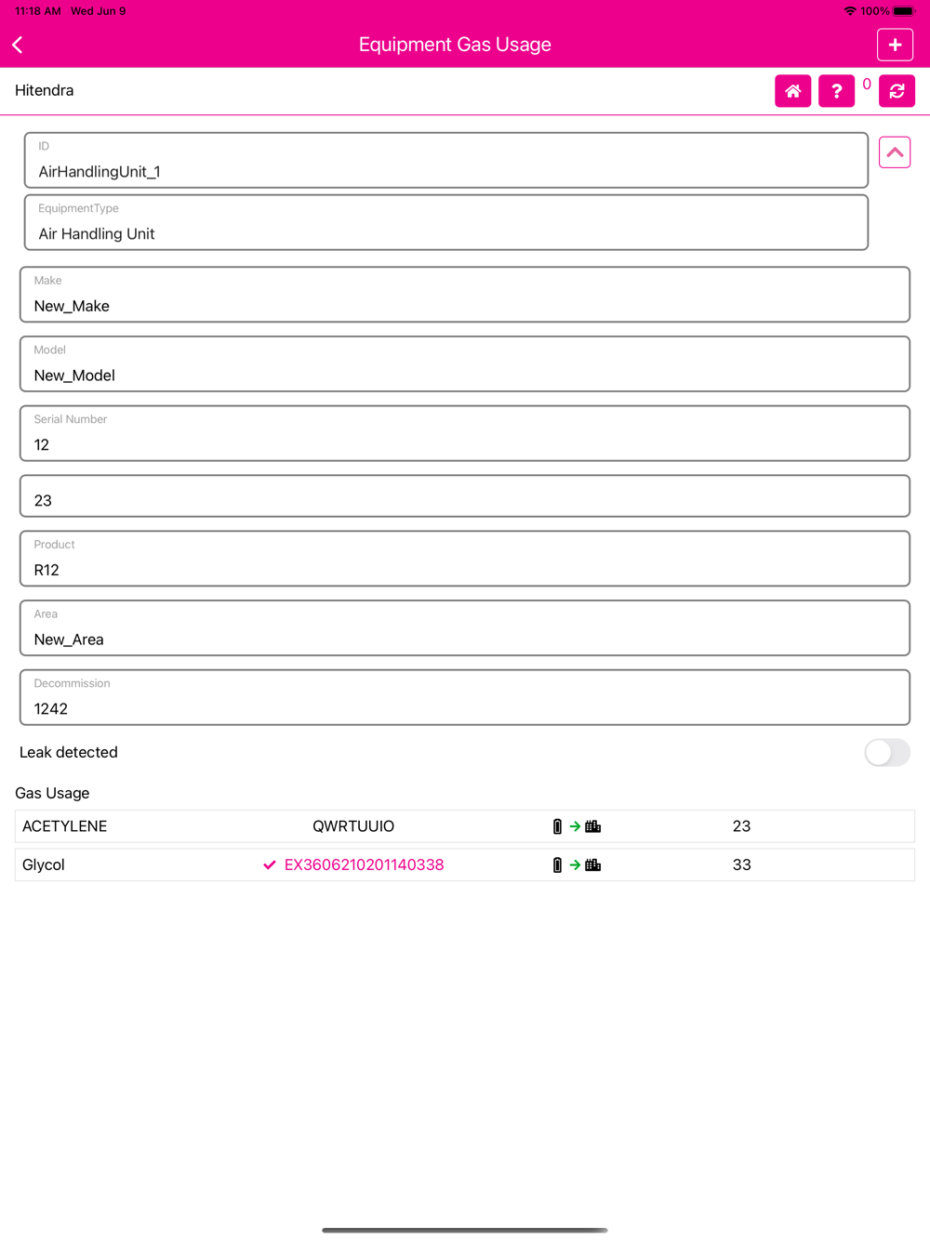Go to home via house icon
Image resolution: width=930 pixels, height=1240 pixels.
pos(792,91)
